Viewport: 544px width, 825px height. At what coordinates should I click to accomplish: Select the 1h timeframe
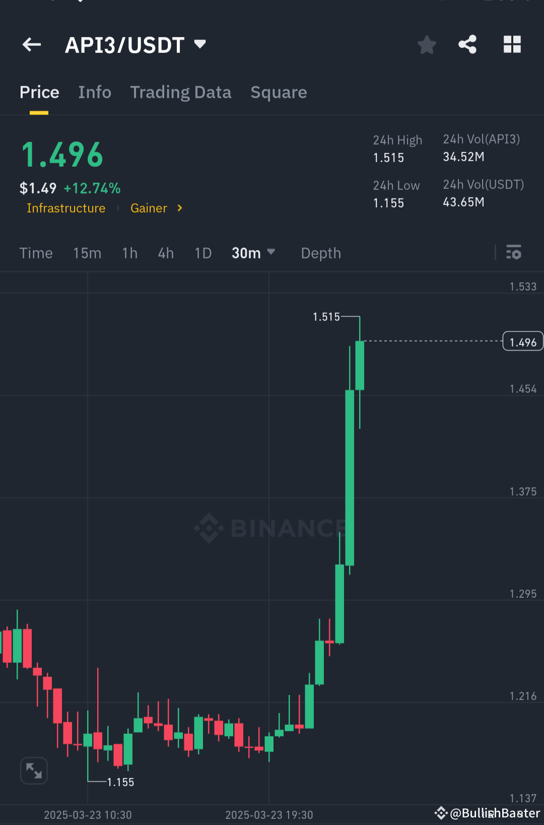(129, 253)
